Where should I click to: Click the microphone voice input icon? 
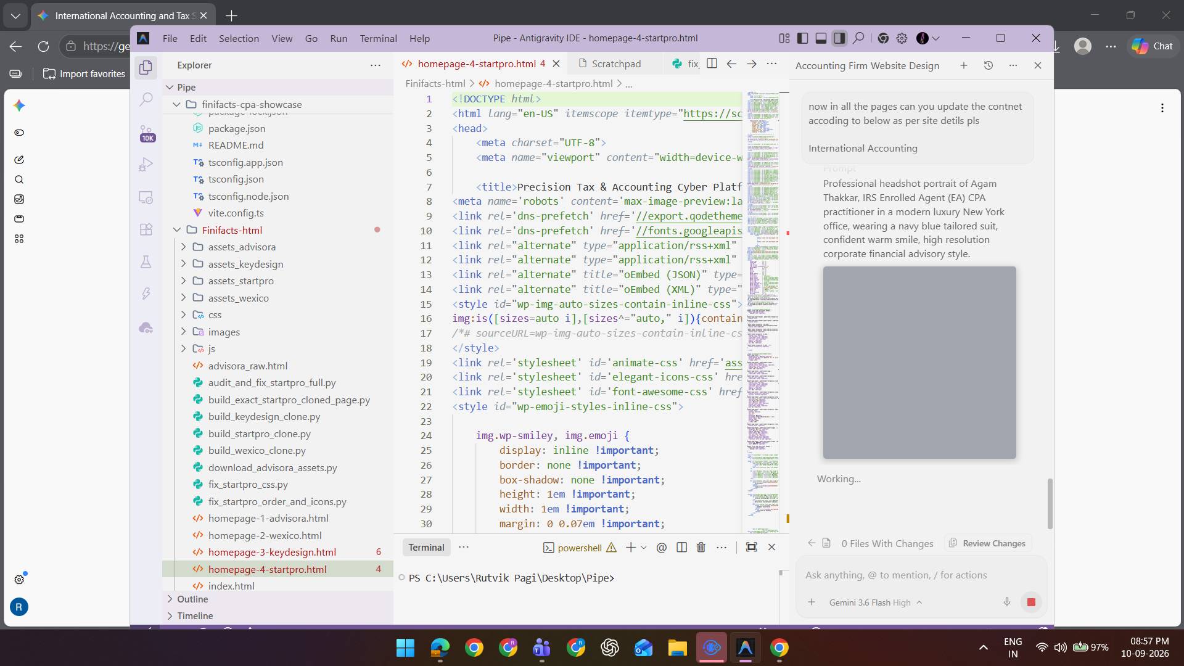click(x=1007, y=602)
